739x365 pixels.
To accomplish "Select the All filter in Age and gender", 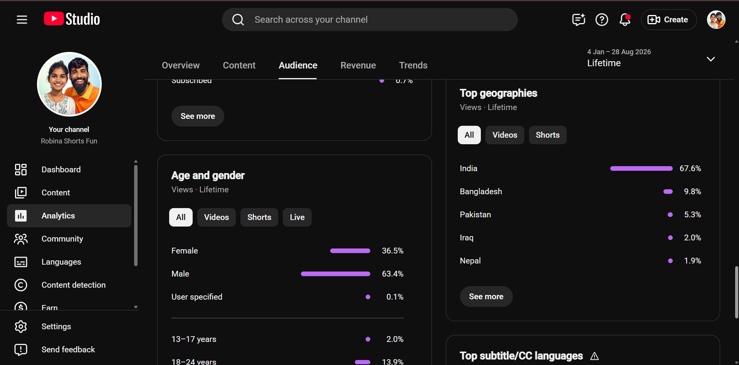I will 181,217.
